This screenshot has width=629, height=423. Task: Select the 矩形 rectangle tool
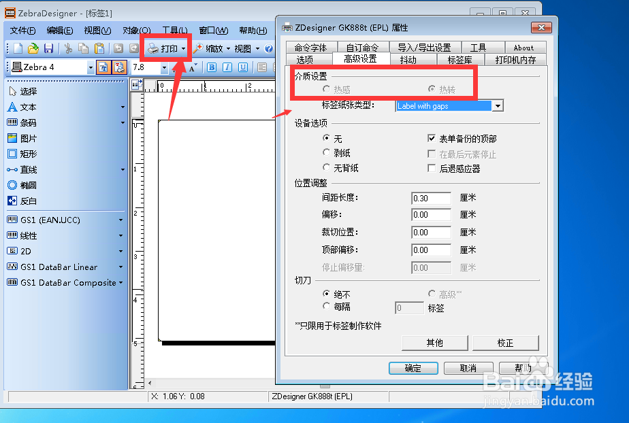pos(22,154)
